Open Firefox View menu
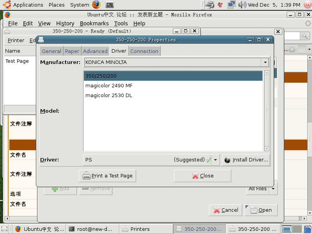Image resolution: width=312 pixels, height=234 pixels. pyautogui.click(x=44, y=23)
